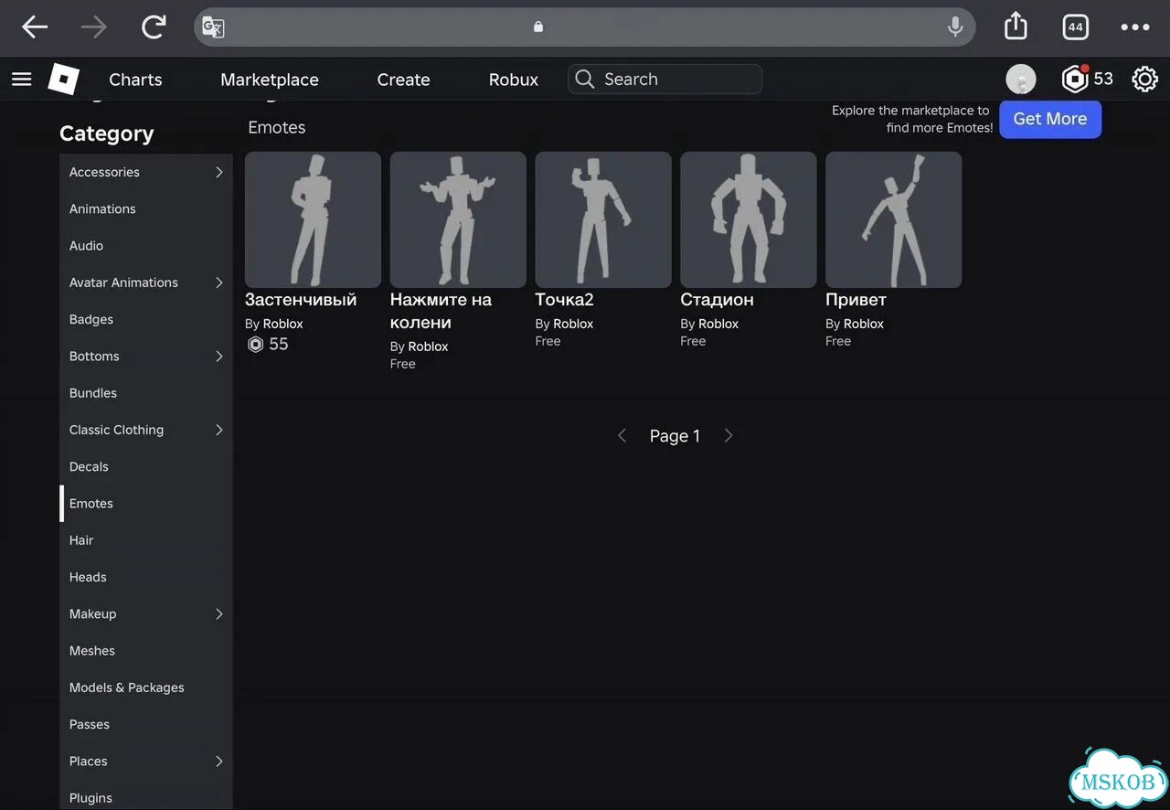The width and height of the screenshot is (1170, 810).
Task: Select the Animations category
Action: [x=146, y=209]
